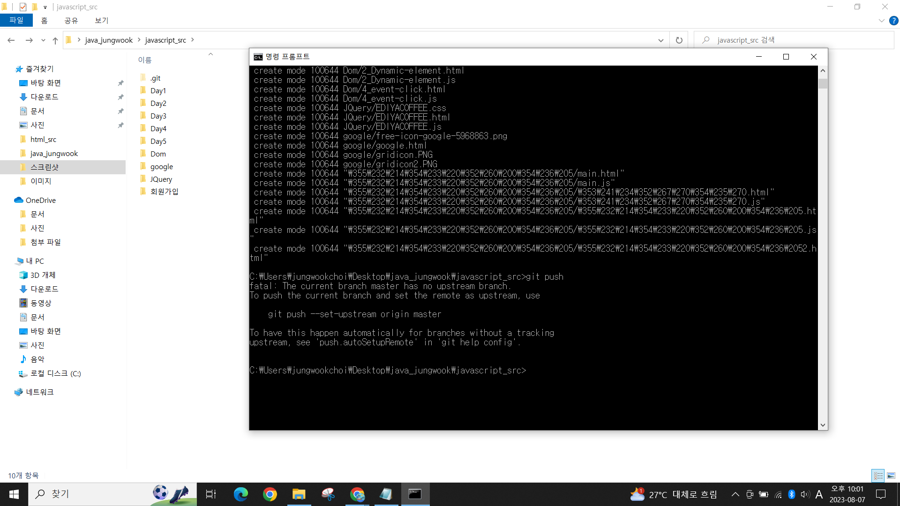The image size is (900, 506).
Task: Toggle the properties checkmark in quick access toolbar
Action: click(x=23, y=7)
